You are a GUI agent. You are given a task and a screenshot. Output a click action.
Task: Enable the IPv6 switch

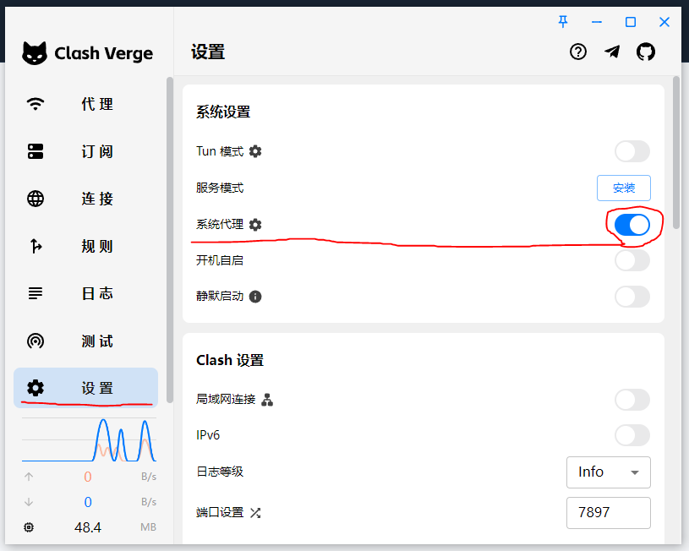pos(632,435)
